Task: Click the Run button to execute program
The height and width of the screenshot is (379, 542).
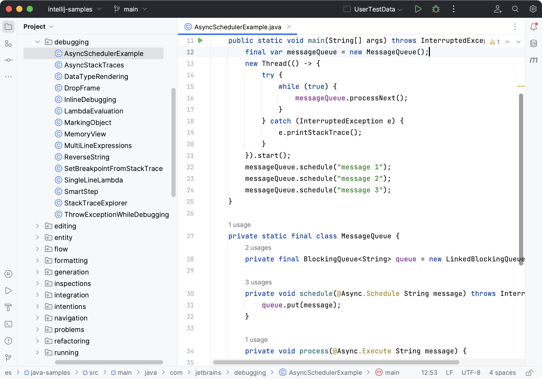Action: pyautogui.click(x=418, y=9)
